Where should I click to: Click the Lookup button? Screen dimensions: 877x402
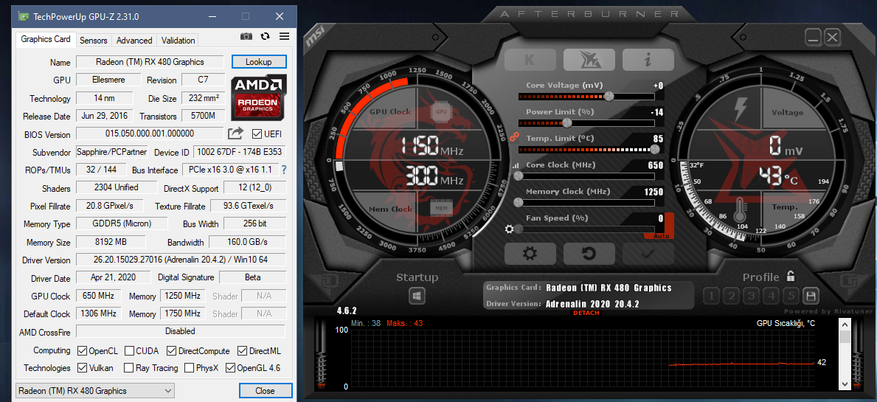(x=258, y=62)
